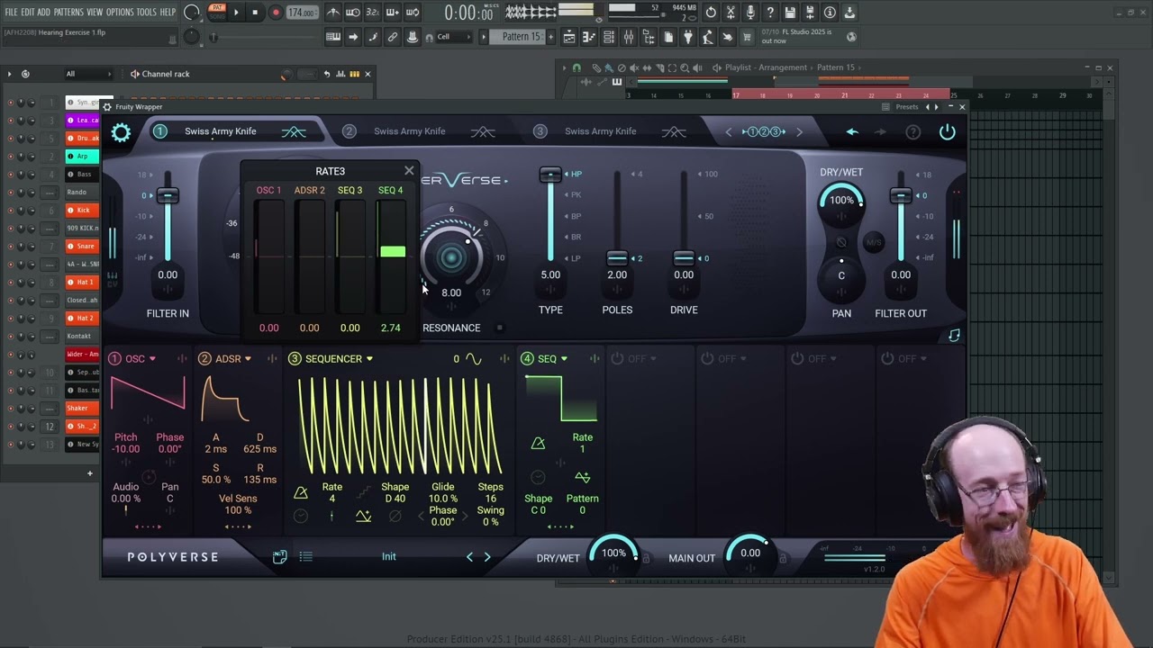Toggle PAT/SONG mode switch
The width and height of the screenshot is (1153, 648).
(217, 13)
